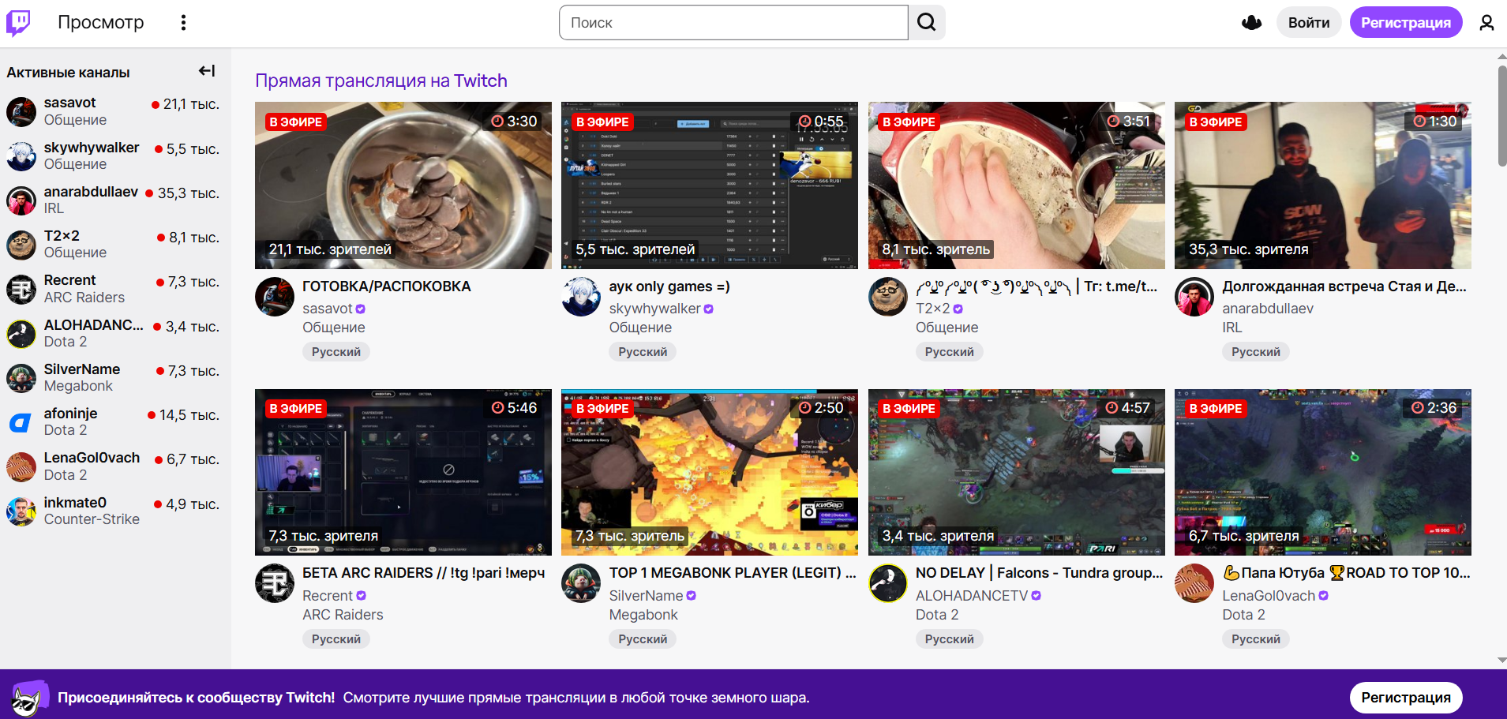This screenshot has width=1507, height=719.
Task: Click Recrent avatar under stream card
Action: tap(275, 583)
